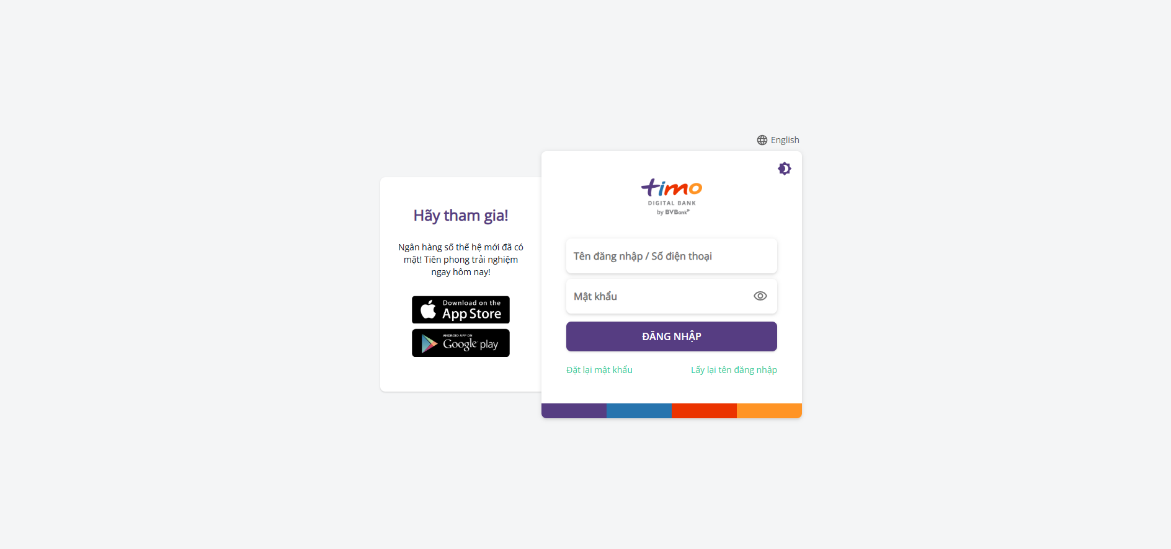This screenshot has height=549, width=1171.
Task: Click the ĐĂNG NHẬP button
Action: (672, 336)
